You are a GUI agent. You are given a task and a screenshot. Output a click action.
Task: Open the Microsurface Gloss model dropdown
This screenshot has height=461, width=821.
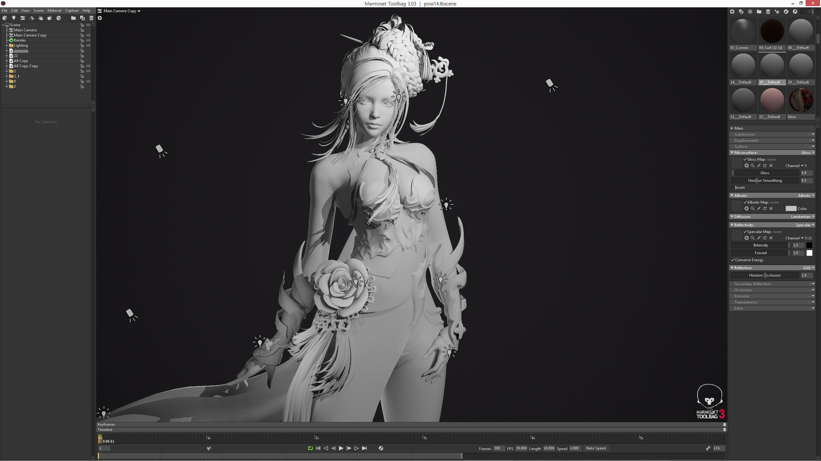808,153
